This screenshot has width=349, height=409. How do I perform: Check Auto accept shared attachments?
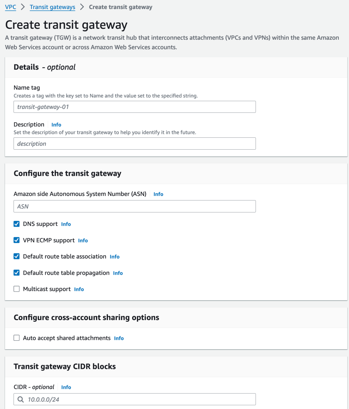point(16,338)
